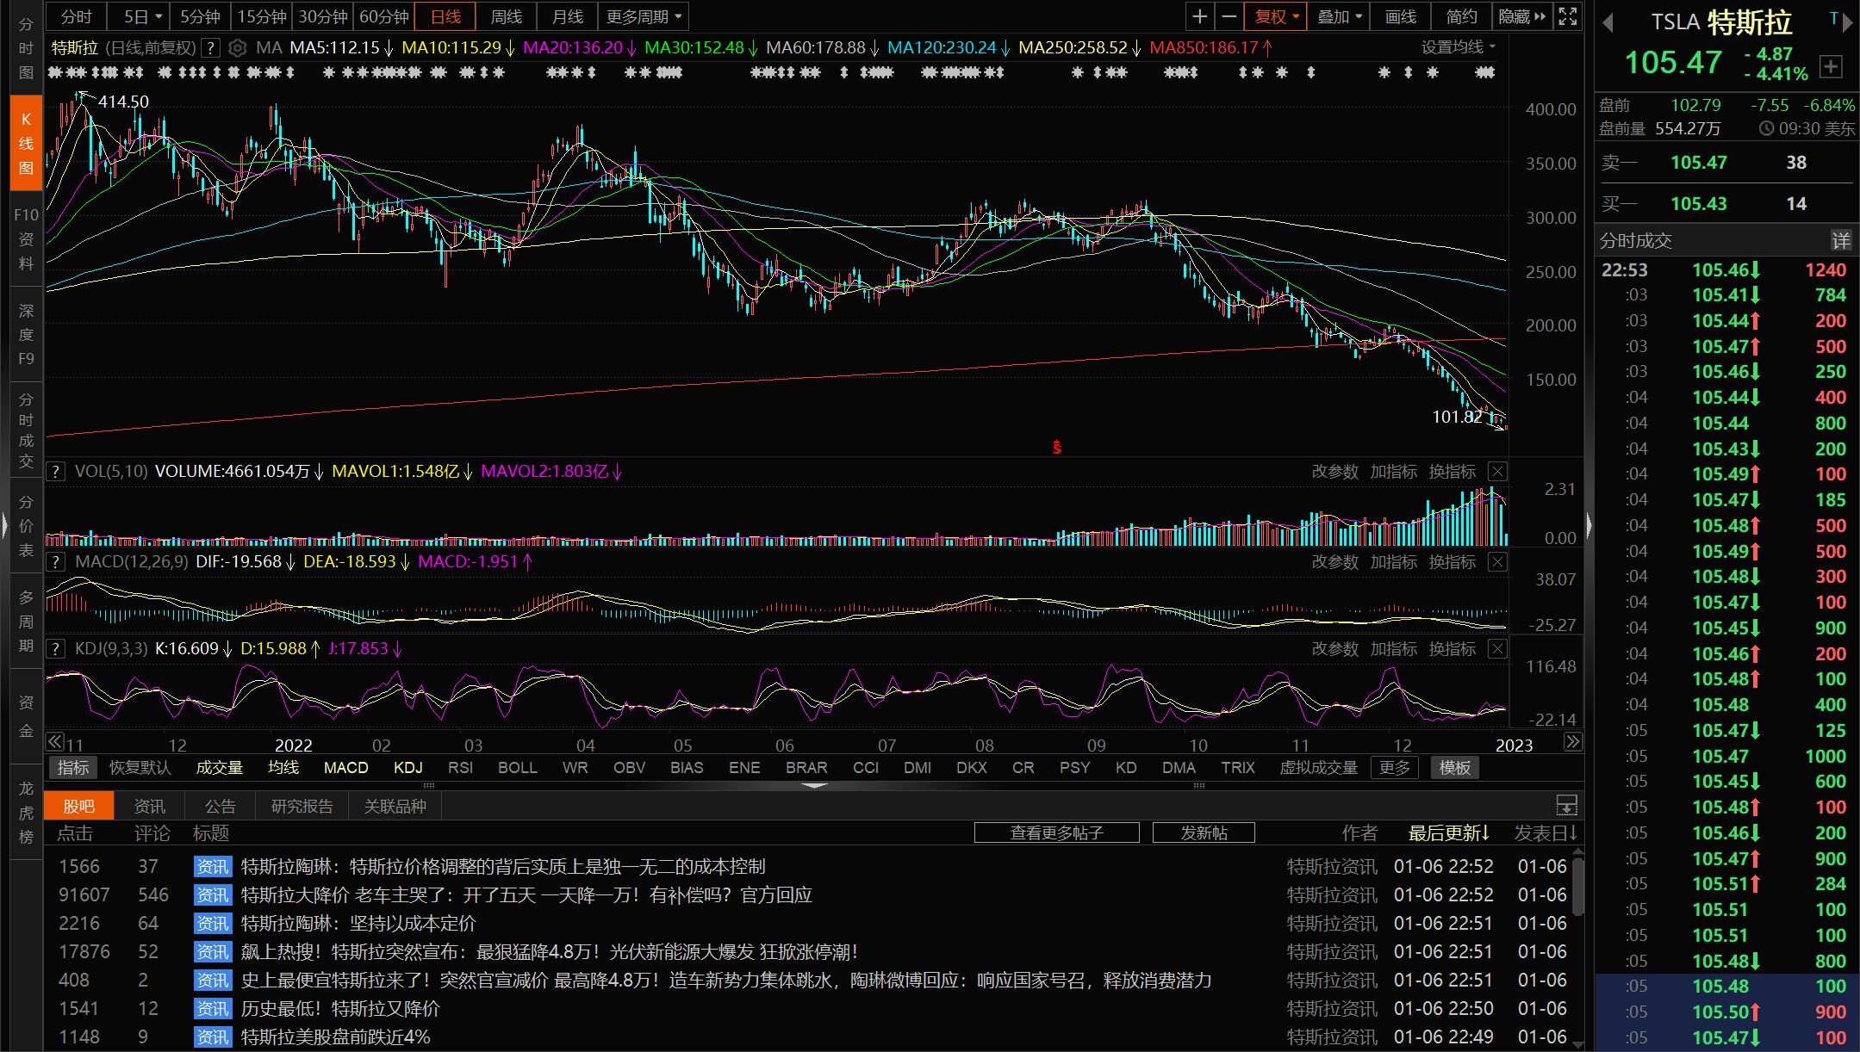Close the MACD indicator panel

pos(1498,562)
